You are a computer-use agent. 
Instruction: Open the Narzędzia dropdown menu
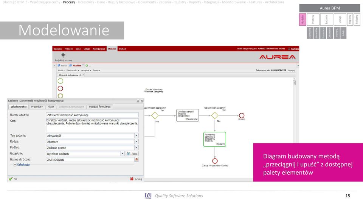(86, 70)
